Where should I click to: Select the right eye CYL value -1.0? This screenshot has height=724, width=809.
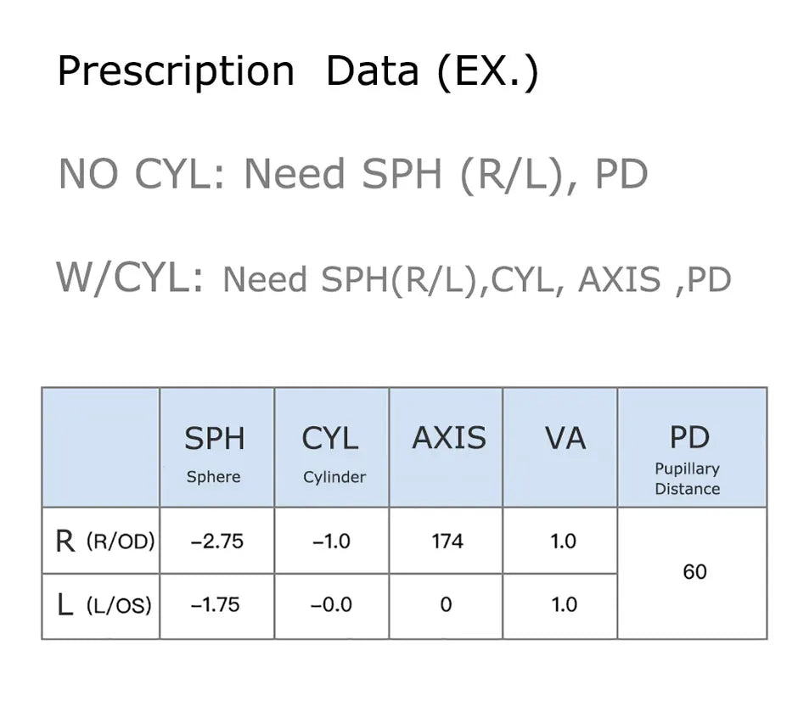(x=331, y=542)
